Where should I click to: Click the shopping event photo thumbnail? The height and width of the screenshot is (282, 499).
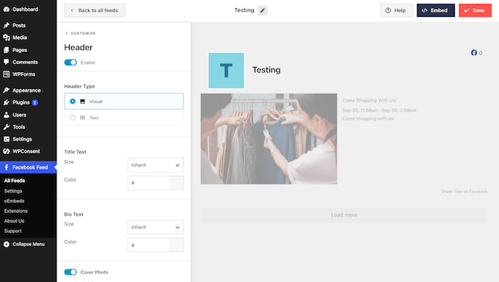[x=269, y=139]
